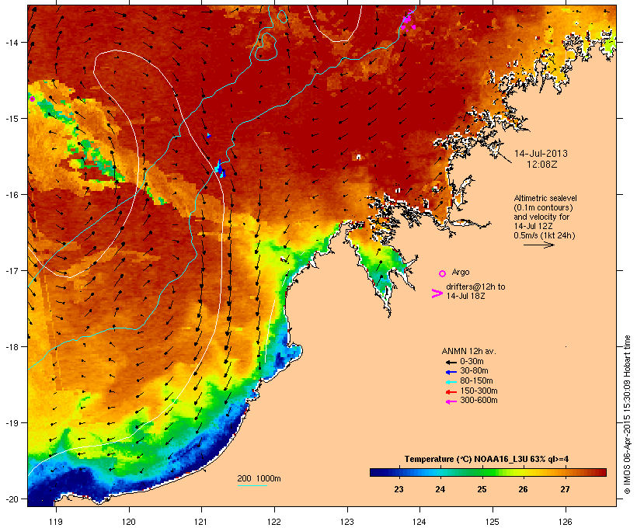Click the 0.5m/s velocity scale arrow
The width and height of the screenshot is (637, 528).
pos(538,245)
